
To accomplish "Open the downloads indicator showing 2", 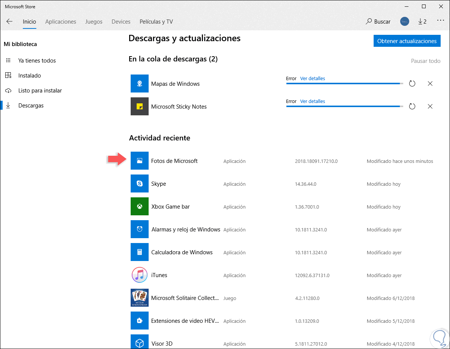I will click(x=422, y=21).
